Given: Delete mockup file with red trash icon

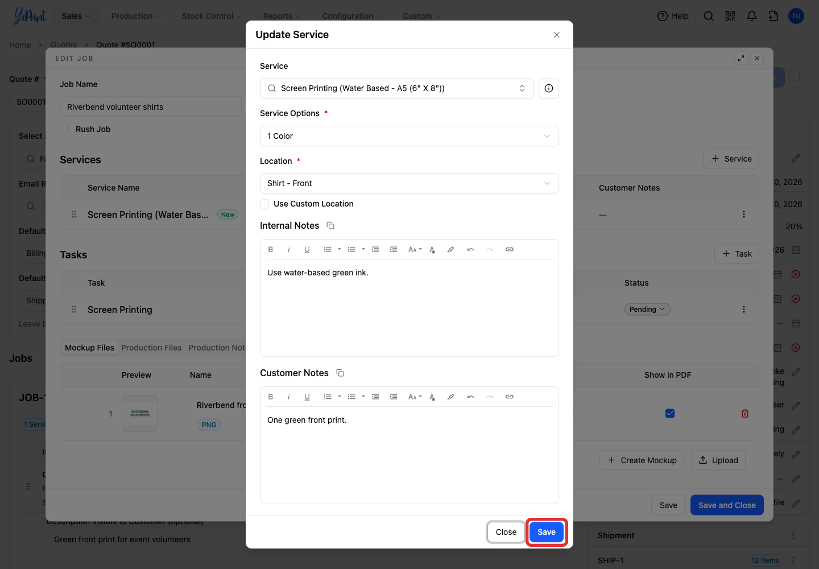Looking at the screenshot, I should pyautogui.click(x=745, y=414).
